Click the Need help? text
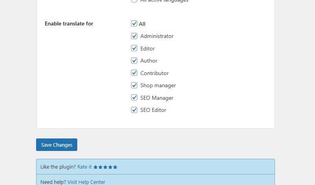The image size is (315, 185). tap(53, 182)
